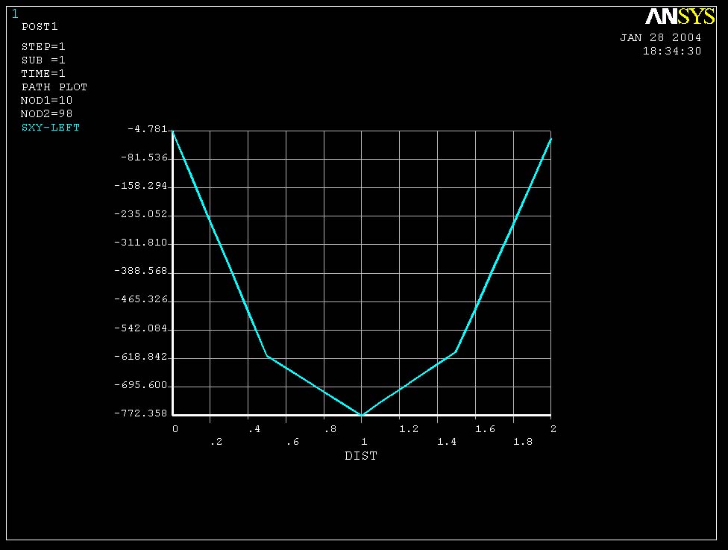The image size is (728, 550).
Task: Click the curve minimum point at DIST 1
Action: click(362, 414)
